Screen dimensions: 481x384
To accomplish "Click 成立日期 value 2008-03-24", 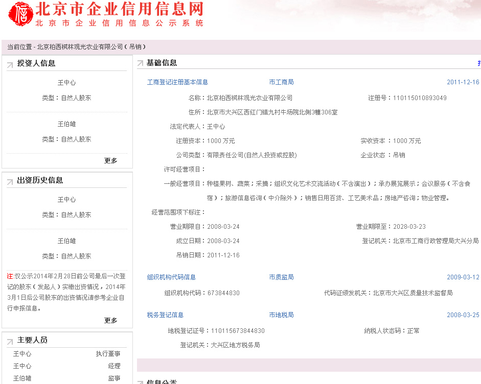I will pos(223,241).
